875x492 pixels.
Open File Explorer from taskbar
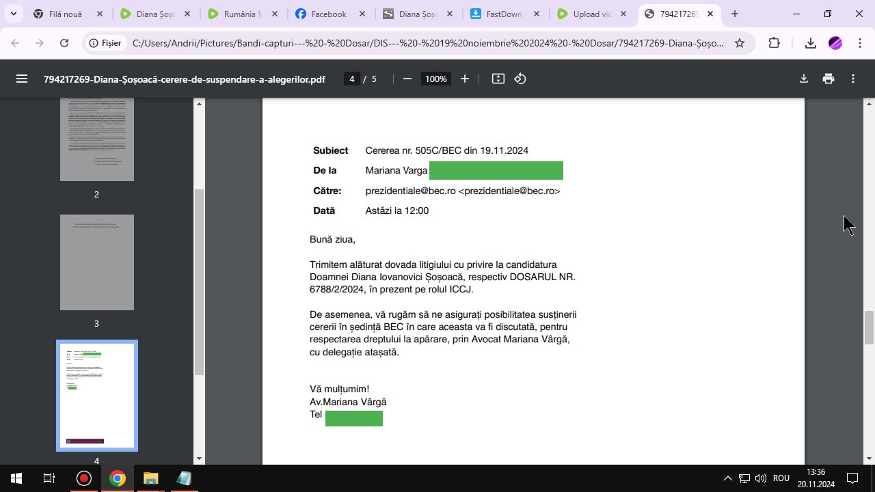click(x=150, y=478)
